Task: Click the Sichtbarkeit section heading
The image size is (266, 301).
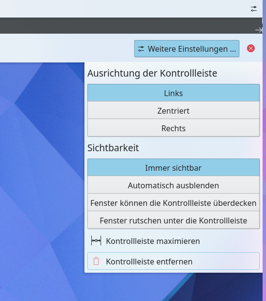Action: click(113, 148)
